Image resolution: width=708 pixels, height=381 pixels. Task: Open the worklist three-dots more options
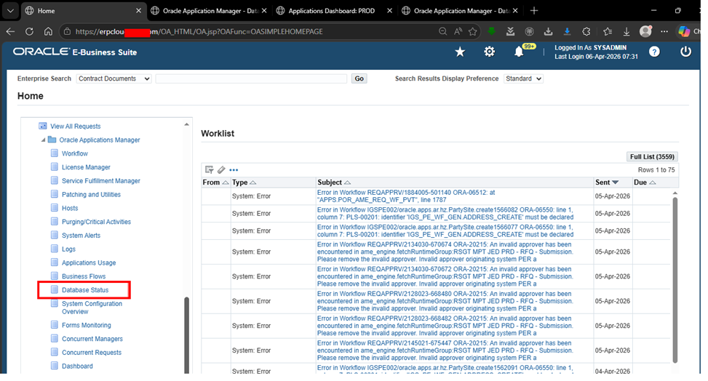point(234,169)
